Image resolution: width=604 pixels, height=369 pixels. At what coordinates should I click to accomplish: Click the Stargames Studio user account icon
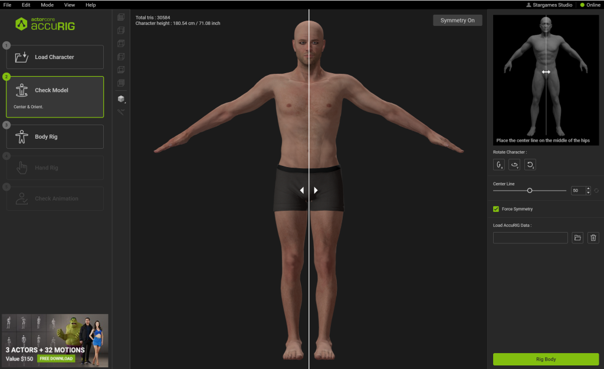tap(528, 5)
